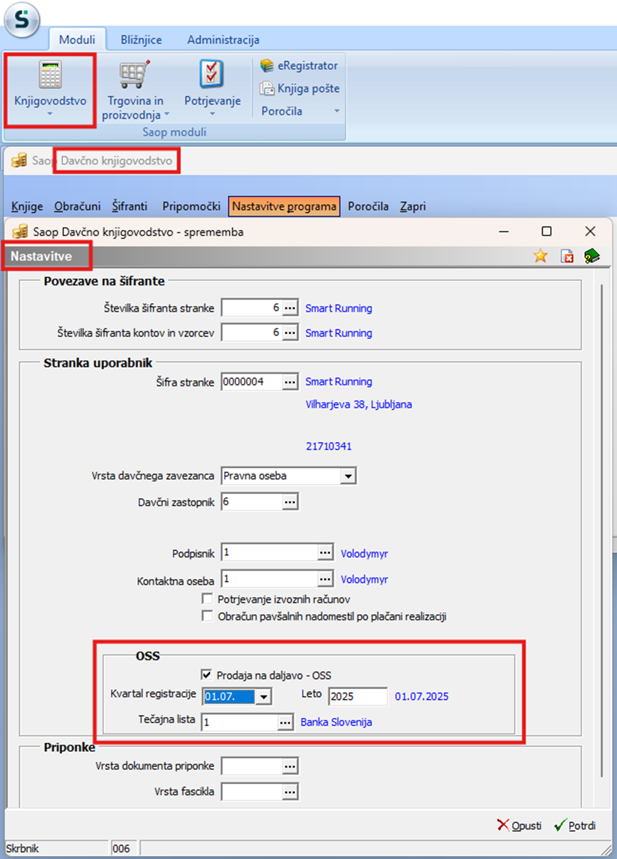Click the Davčni zastopnik input field
Screen dimensions: 617x859
click(252, 502)
